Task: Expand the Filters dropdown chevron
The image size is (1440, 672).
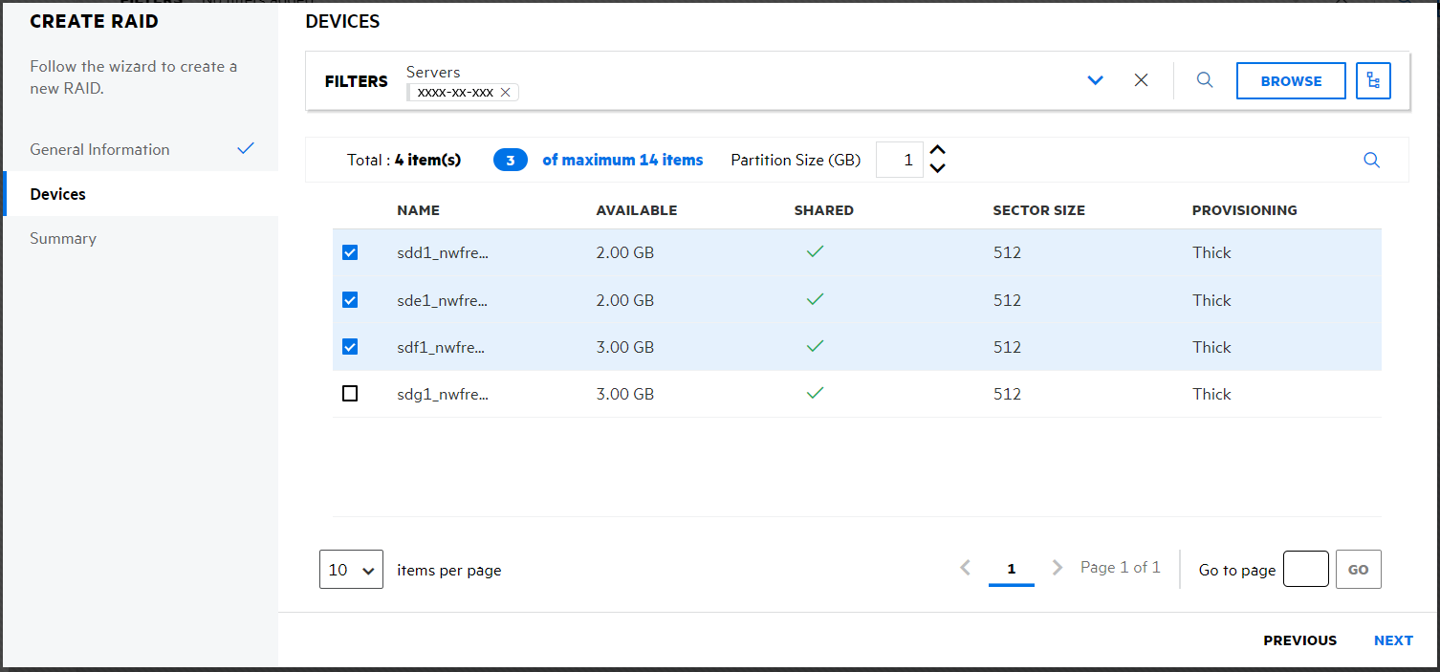Action: [x=1096, y=81]
